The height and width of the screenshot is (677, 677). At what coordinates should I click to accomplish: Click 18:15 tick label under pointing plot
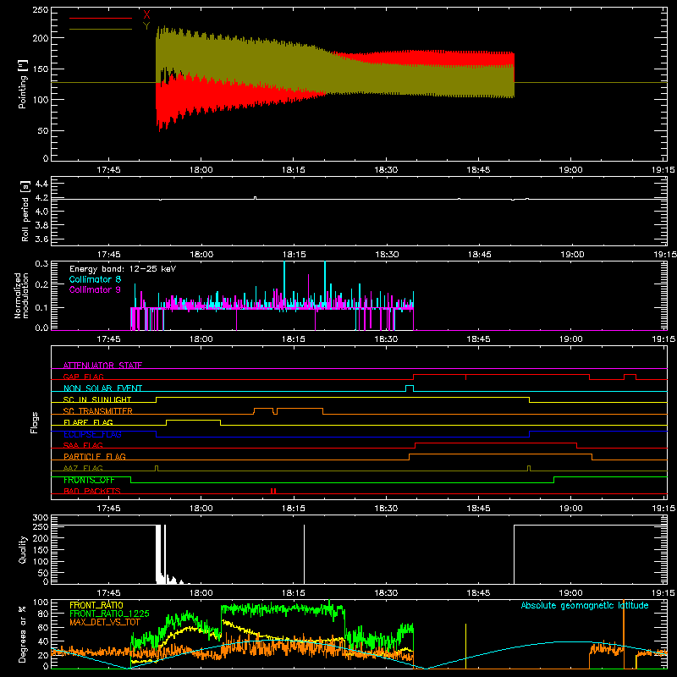click(x=293, y=170)
